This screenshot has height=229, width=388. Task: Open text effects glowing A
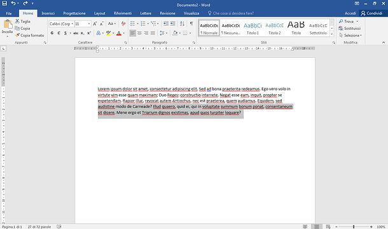99,33
